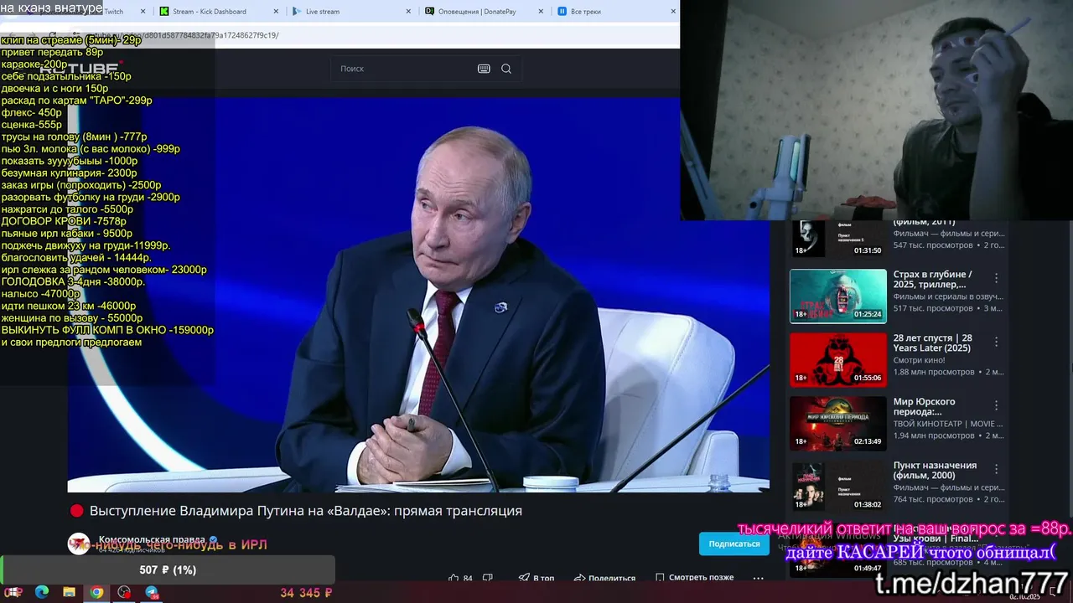Screen dimensions: 1073x603
Task: Switch to the Twitch browser tab
Action: click(x=113, y=12)
